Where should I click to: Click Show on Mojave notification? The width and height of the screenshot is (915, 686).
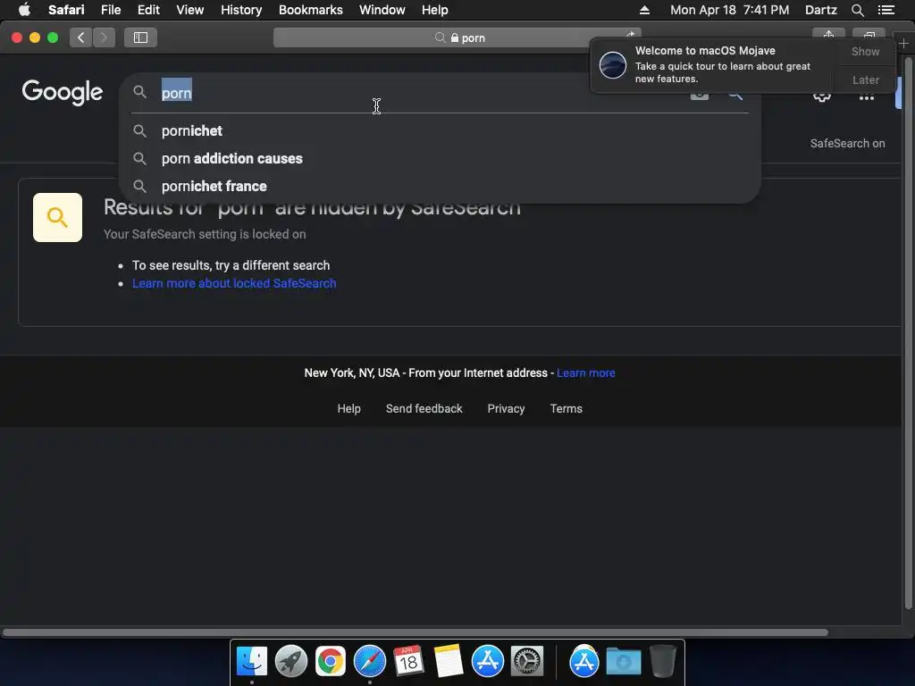pyautogui.click(x=865, y=51)
